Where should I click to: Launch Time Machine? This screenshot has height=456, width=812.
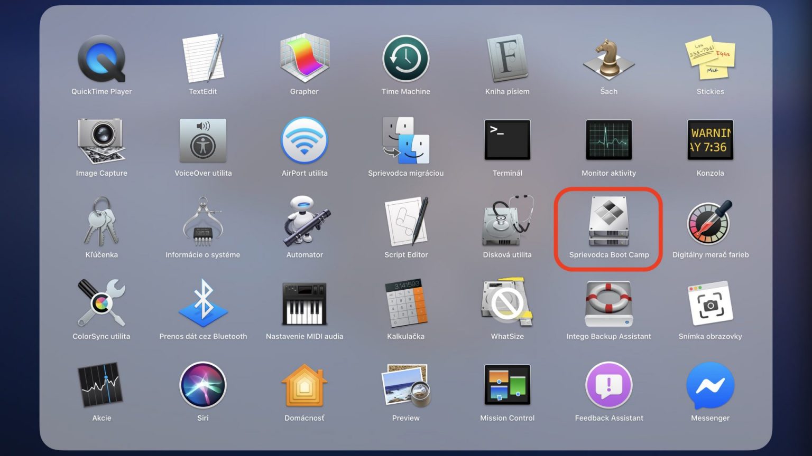pyautogui.click(x=406, y=59)
